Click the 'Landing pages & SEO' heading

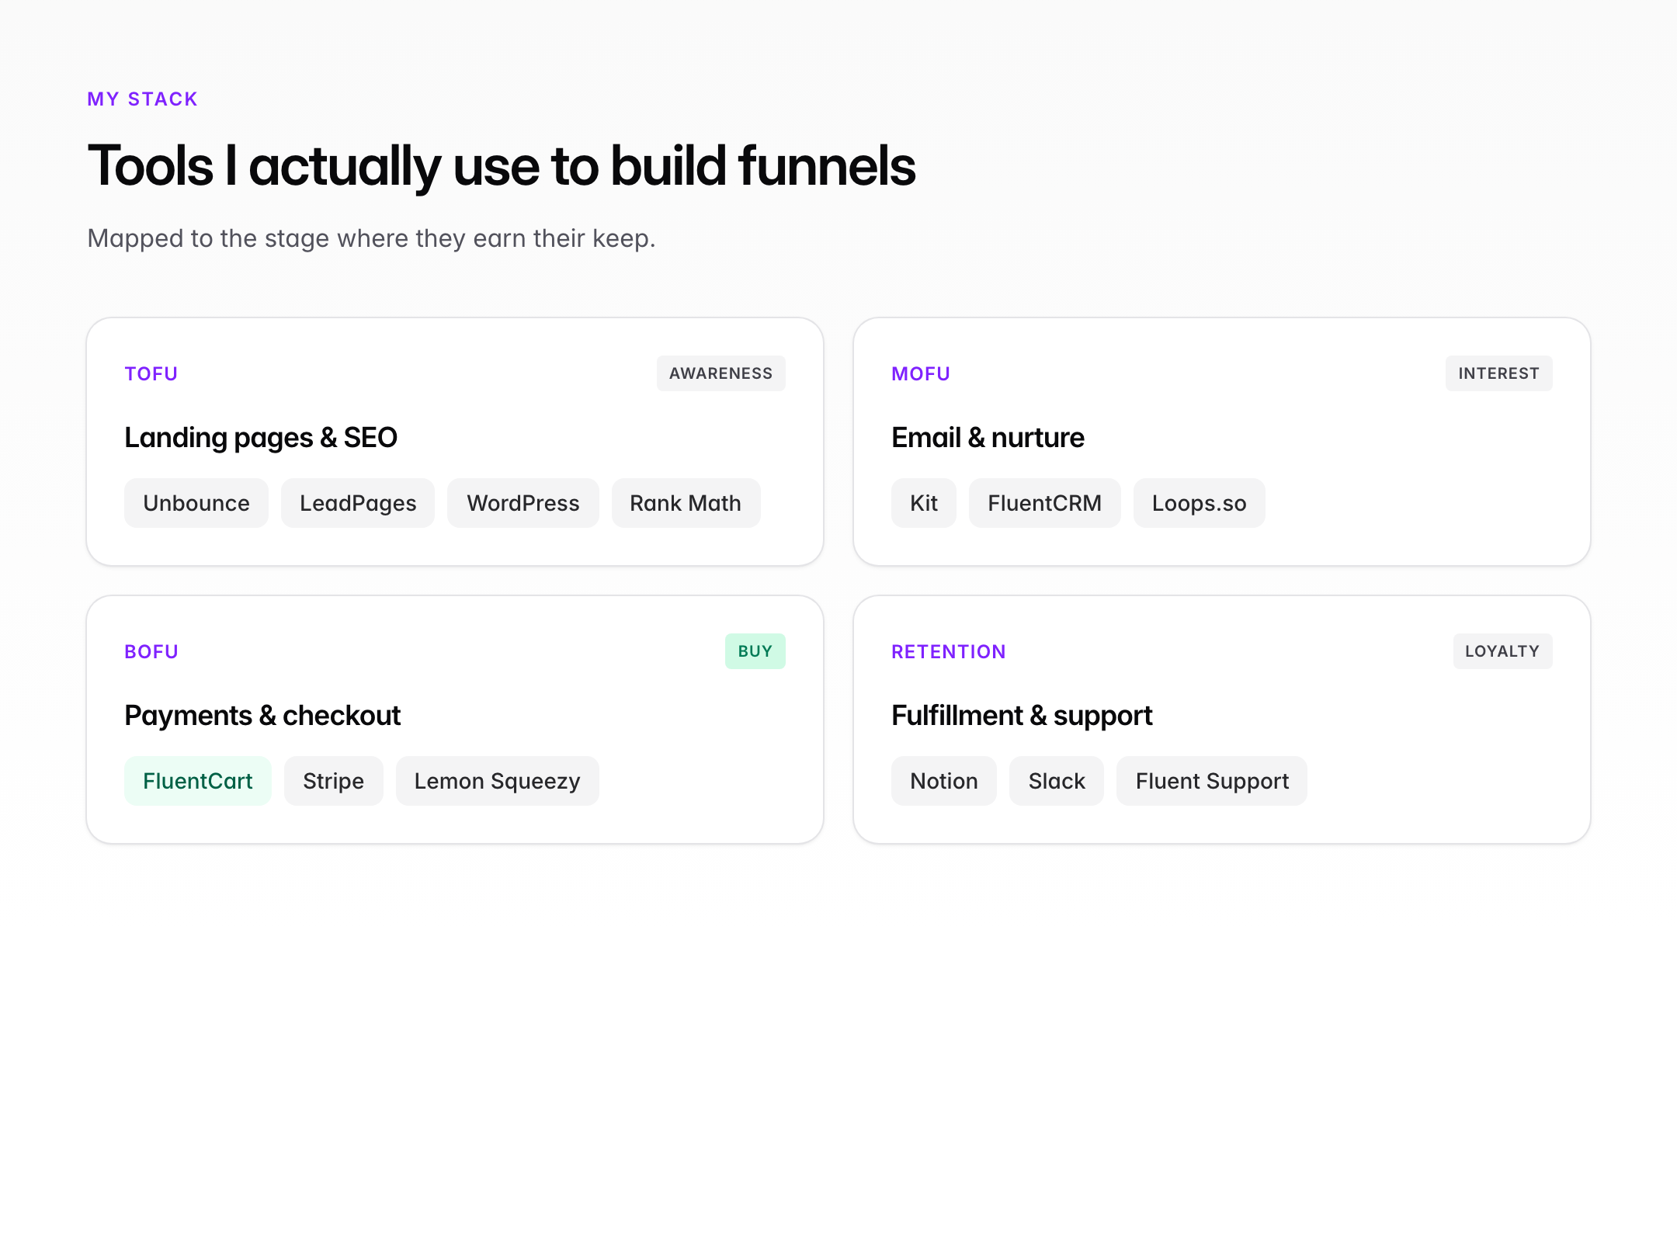tap(261, 438)
